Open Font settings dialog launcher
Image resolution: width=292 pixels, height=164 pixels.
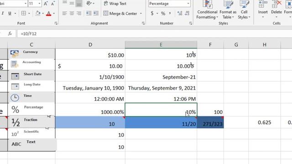[56, 23]
